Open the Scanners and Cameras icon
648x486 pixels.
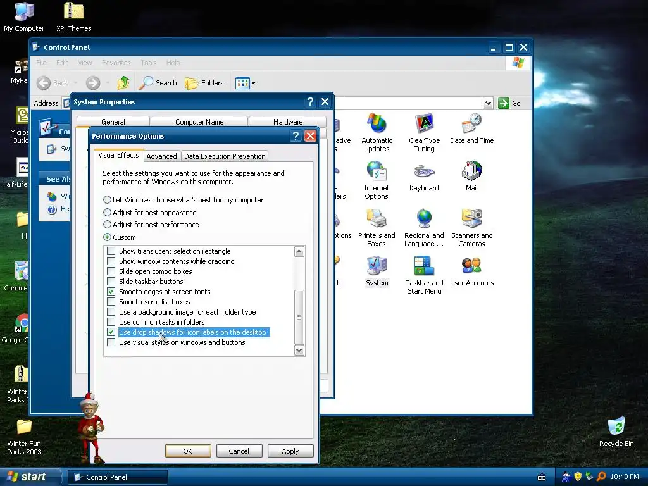tap(471, 228)
